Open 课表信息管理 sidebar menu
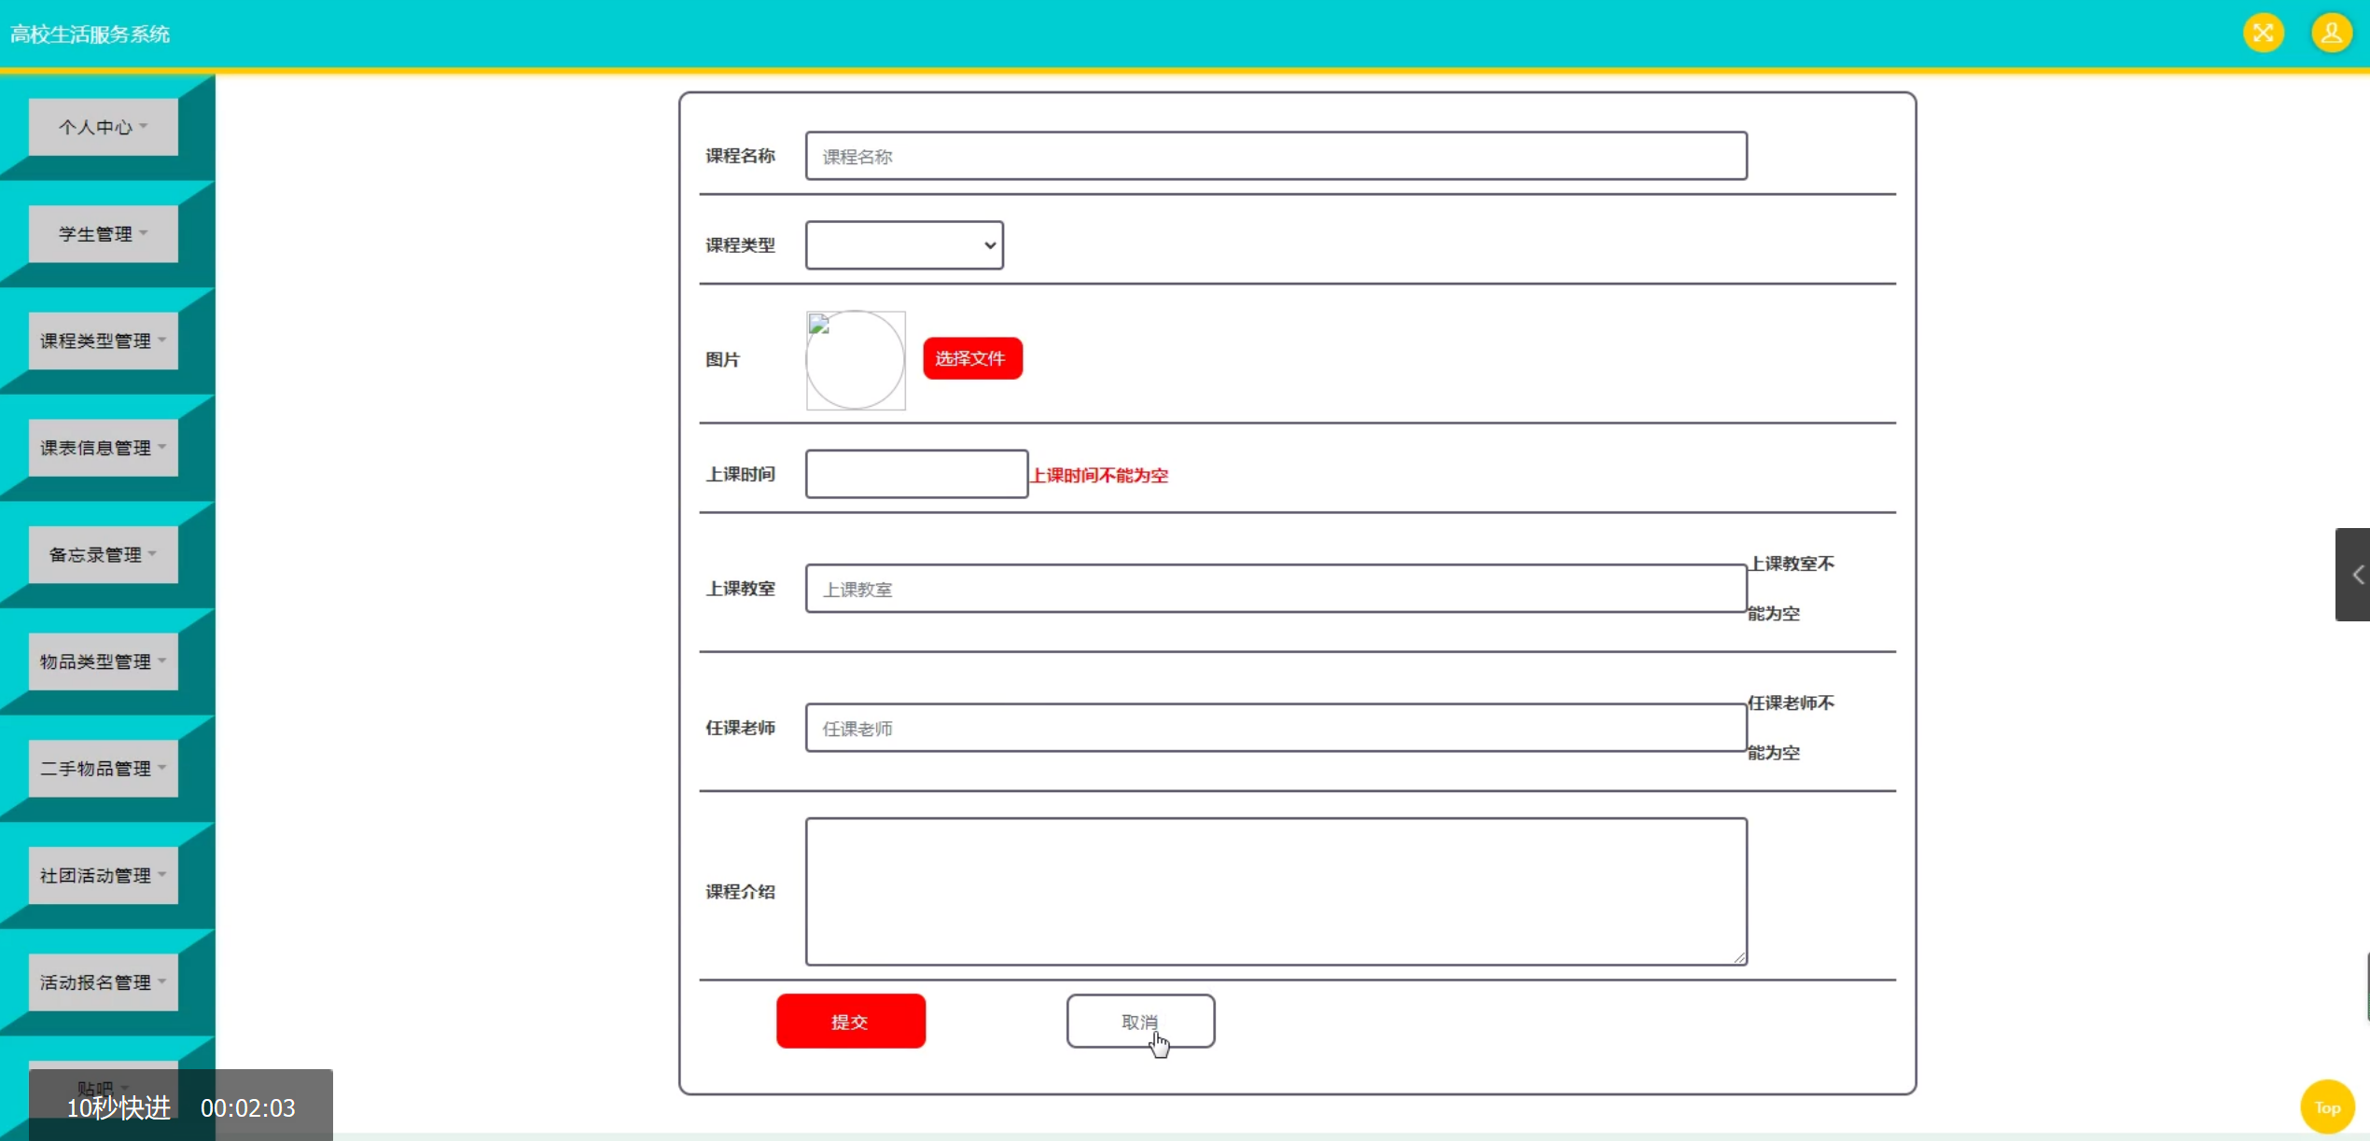The height and width of the screenshot is (1141, 2370). pyautogui.click(x=103, y=448)
